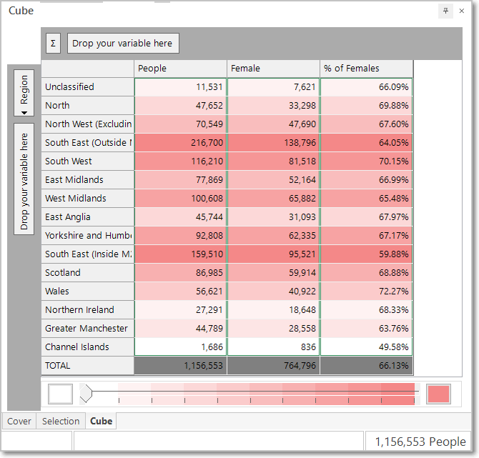Image resolution: width=479 pixels, height=458 pixels.
Task: Click the heat map slider handle
Action: (x=86, y=394)
